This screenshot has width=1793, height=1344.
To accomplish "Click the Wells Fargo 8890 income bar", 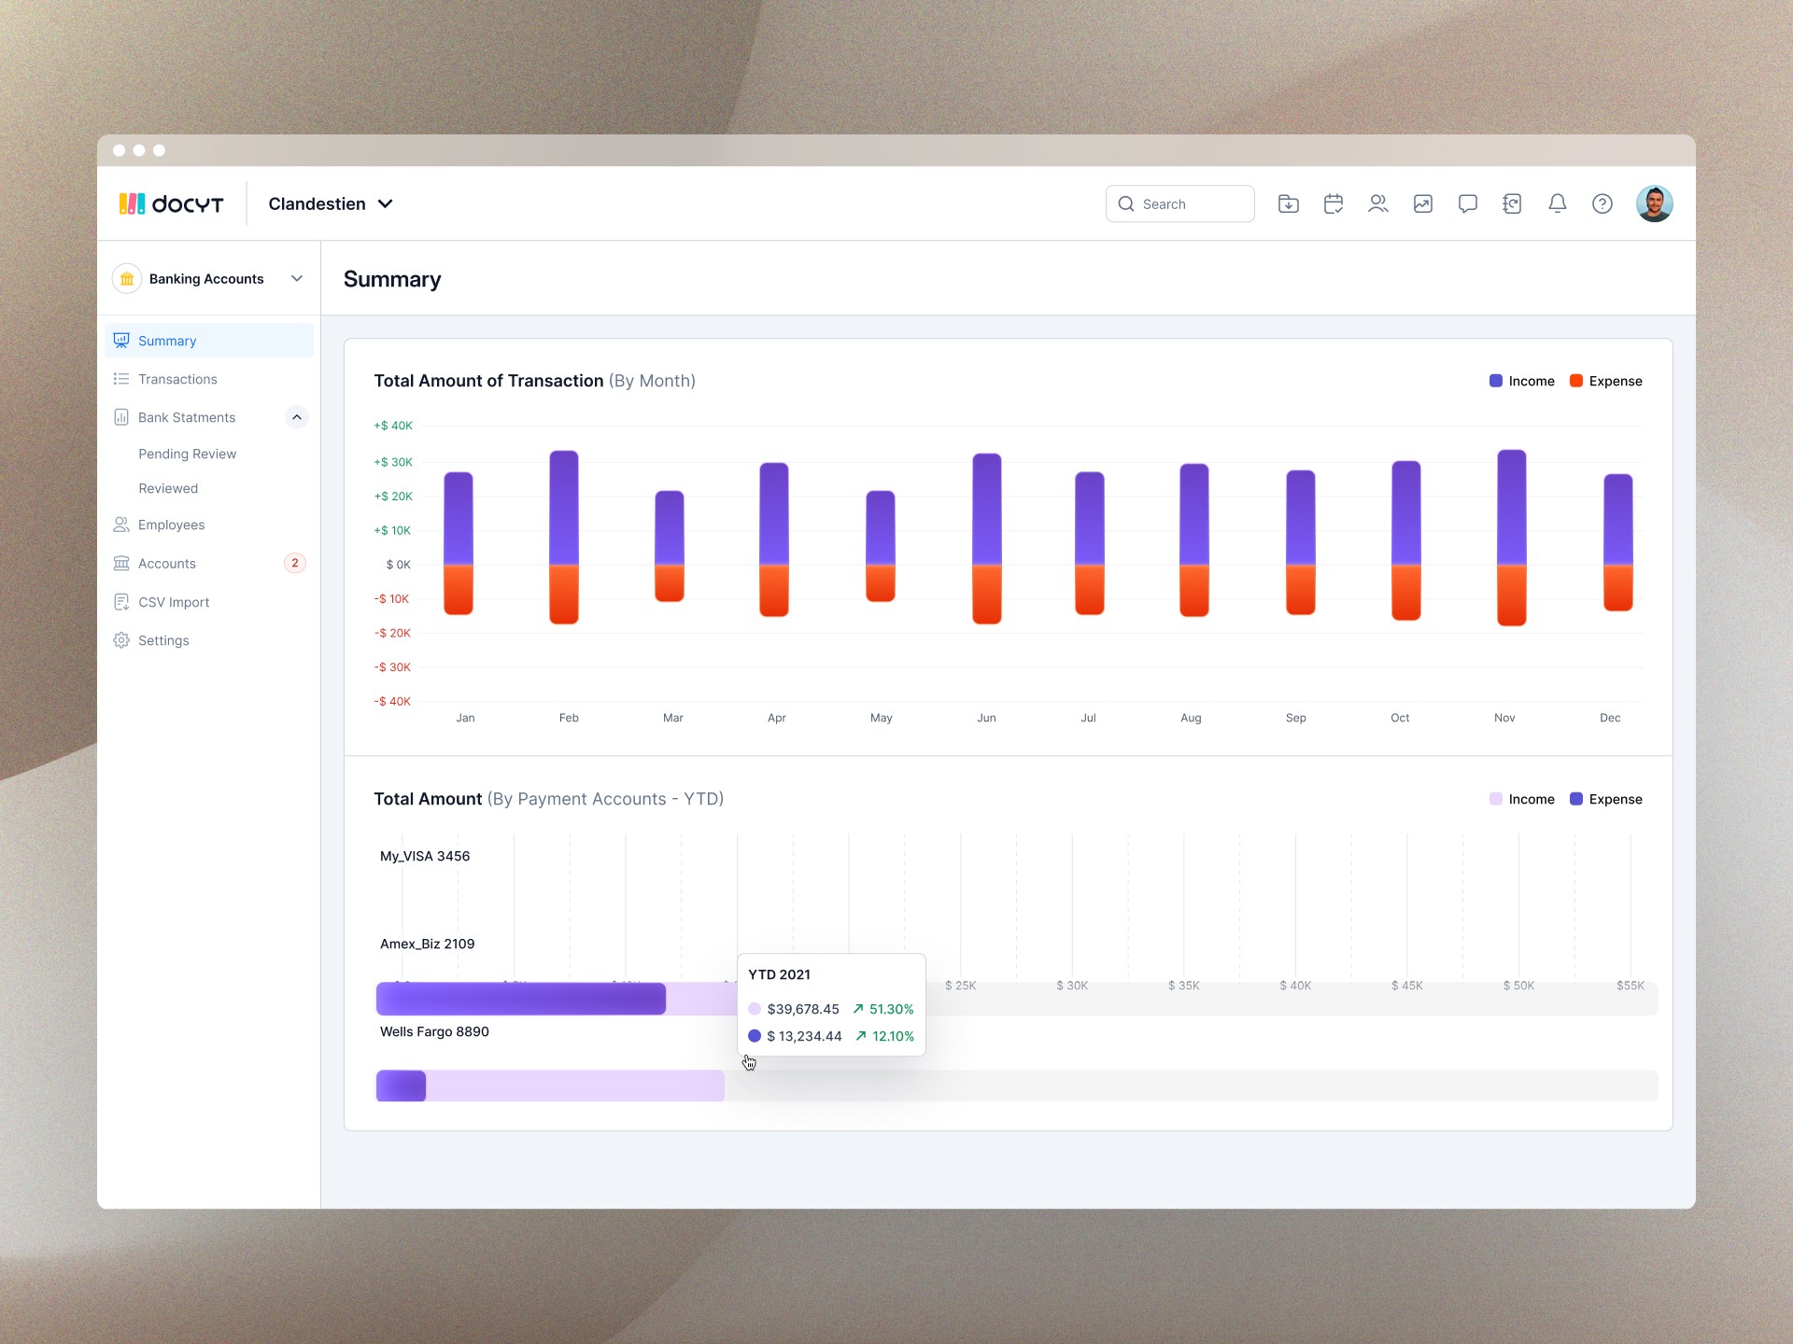I will [575, 1085].
